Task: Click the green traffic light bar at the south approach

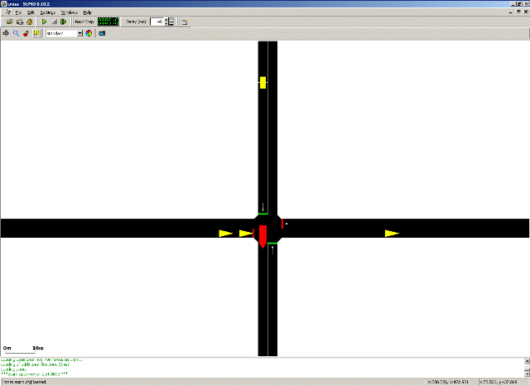Action: pos(272,244)
